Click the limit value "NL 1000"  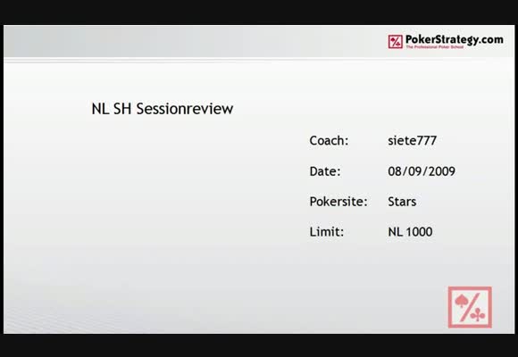[x=410, y=232]
